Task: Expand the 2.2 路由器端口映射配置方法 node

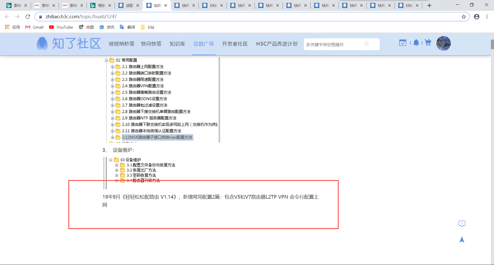Action: [x=112, y=73]
